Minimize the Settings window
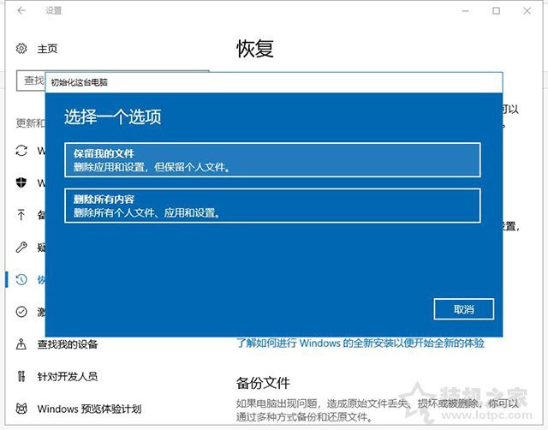Viewport: 548px width, 430px height. click(456, 11)
